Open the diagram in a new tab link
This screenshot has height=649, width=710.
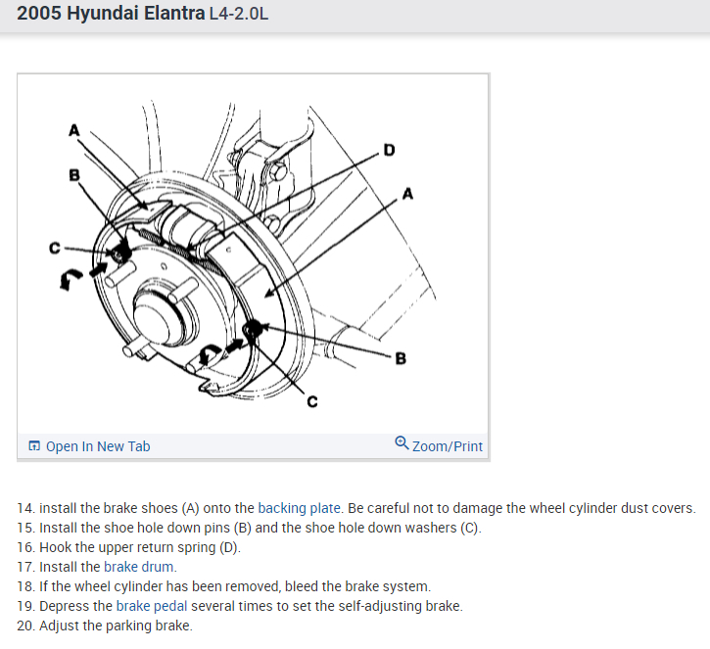click(x=98, y=446)
